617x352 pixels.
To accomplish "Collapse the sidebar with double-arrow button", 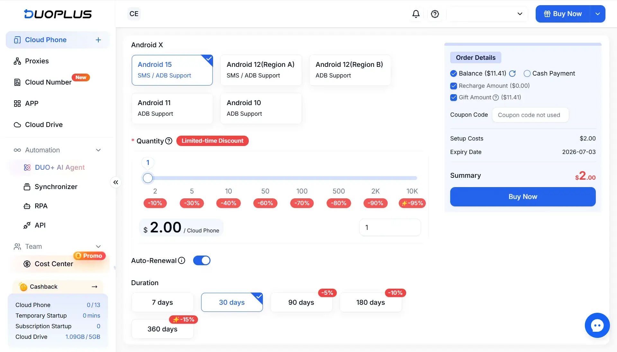I will click(116, 182).
